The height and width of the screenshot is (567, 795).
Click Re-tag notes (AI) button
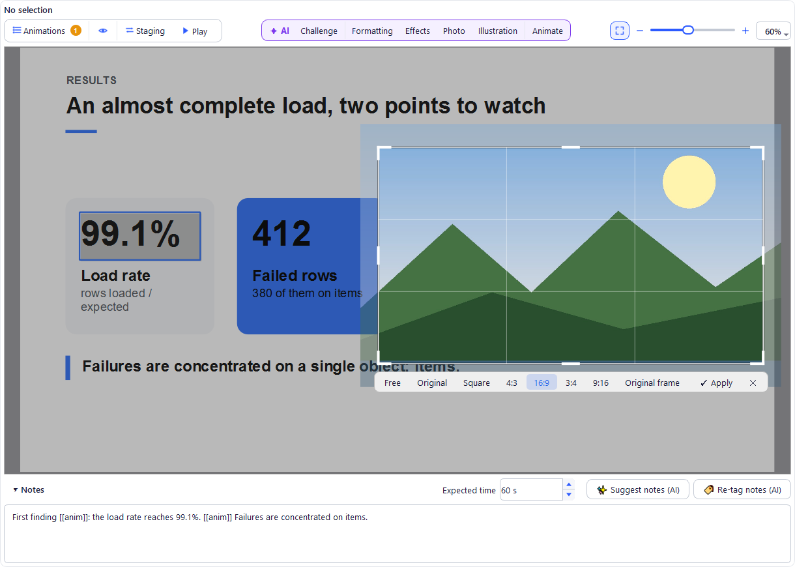[x=742, y=489]
